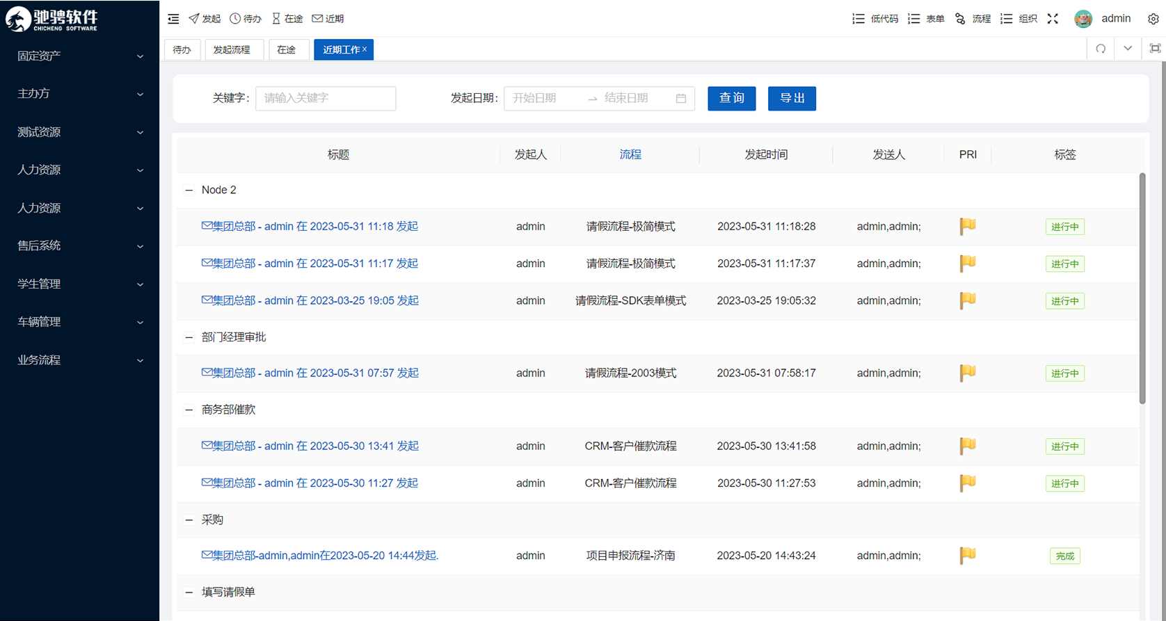
Task: Click priority flag in 13:41:58 row
Action: (x=968, y=446)
